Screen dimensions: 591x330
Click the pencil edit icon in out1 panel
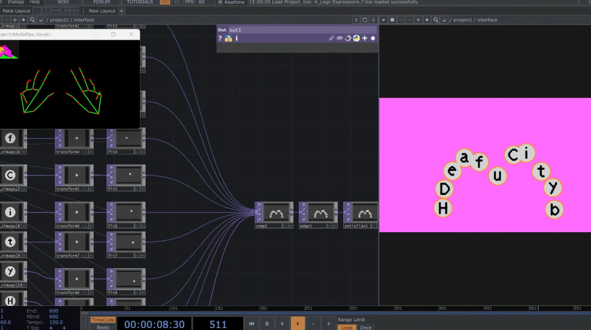click(x=331, y=38)
